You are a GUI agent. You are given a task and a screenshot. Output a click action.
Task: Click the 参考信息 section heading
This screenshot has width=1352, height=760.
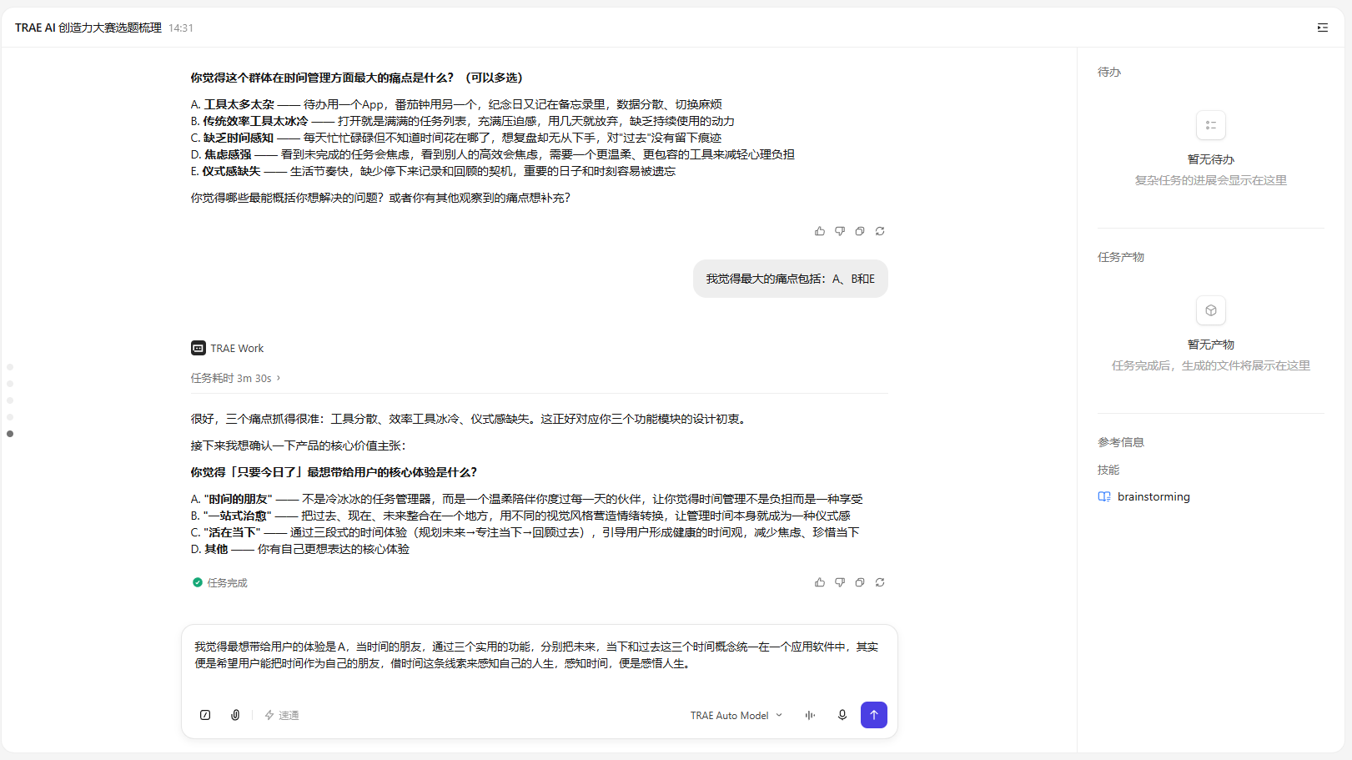coord(1121,442)
